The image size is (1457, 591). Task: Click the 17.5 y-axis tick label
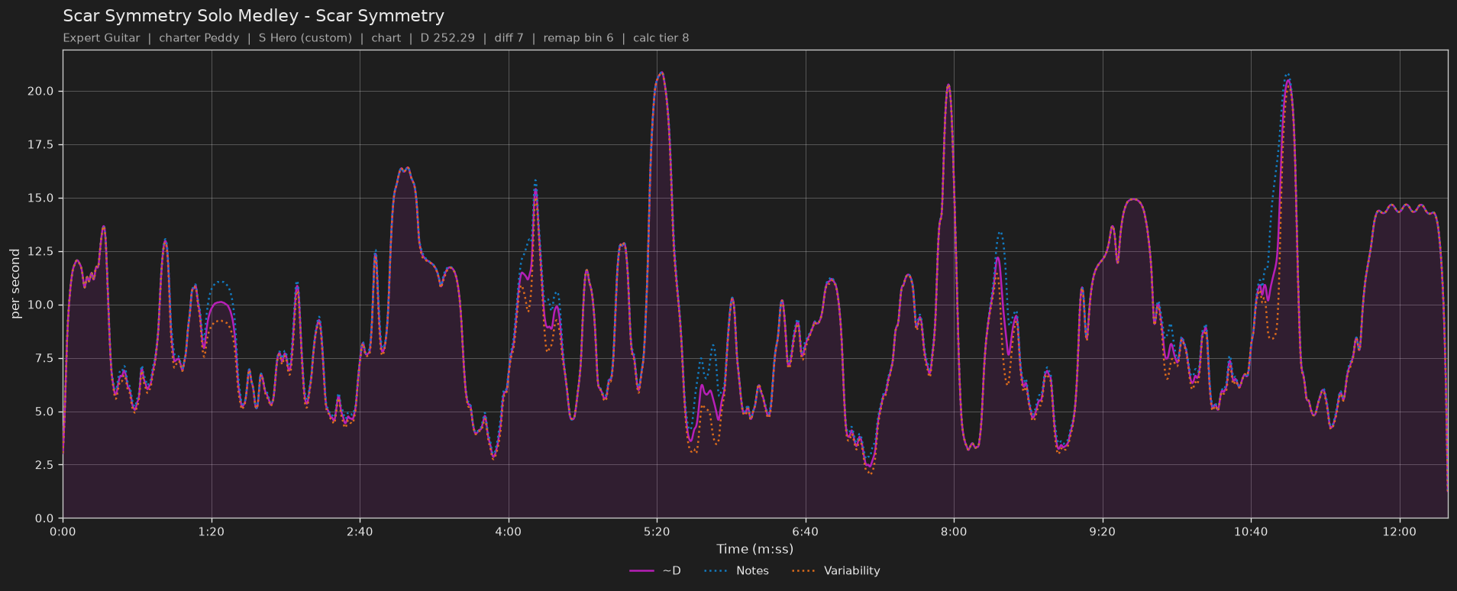[x=41, y=144]
